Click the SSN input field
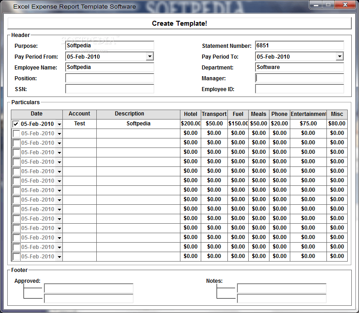The width and height of the screenshot is (359, 313). tap(109, 89)
